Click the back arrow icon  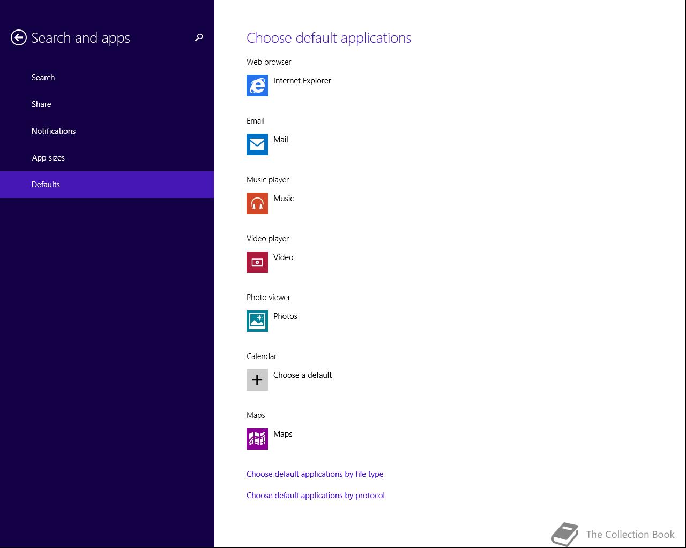coord(18,37)
